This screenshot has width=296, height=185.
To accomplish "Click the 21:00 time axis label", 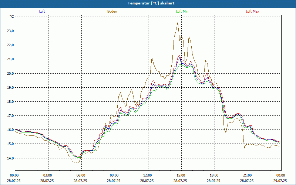I will click(248, 175).
